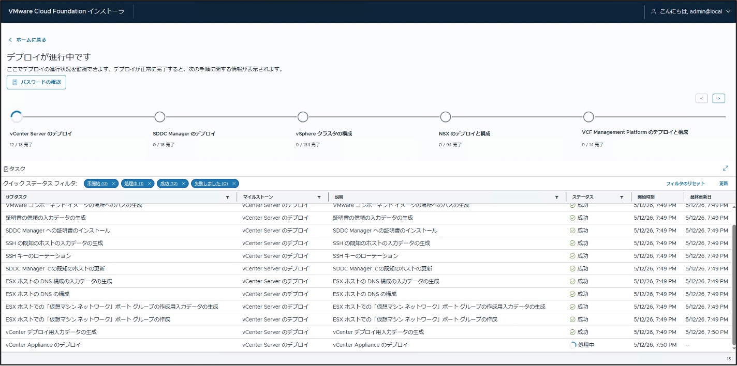This screenshot has height=366, width=737.
Task: Click the タスク clipboard icon
Action: tap(6, 169)
